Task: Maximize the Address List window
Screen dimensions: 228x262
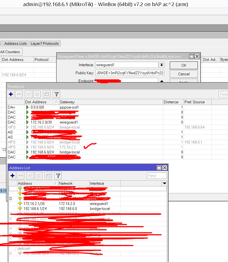Action: coord(159,168)
